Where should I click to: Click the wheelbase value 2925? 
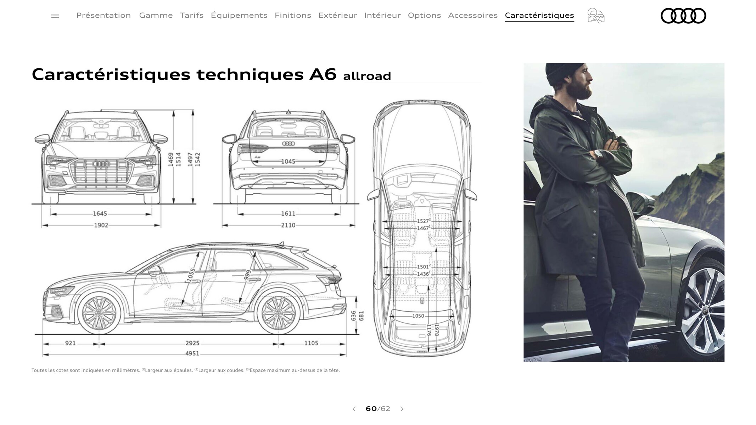[192, 343]
